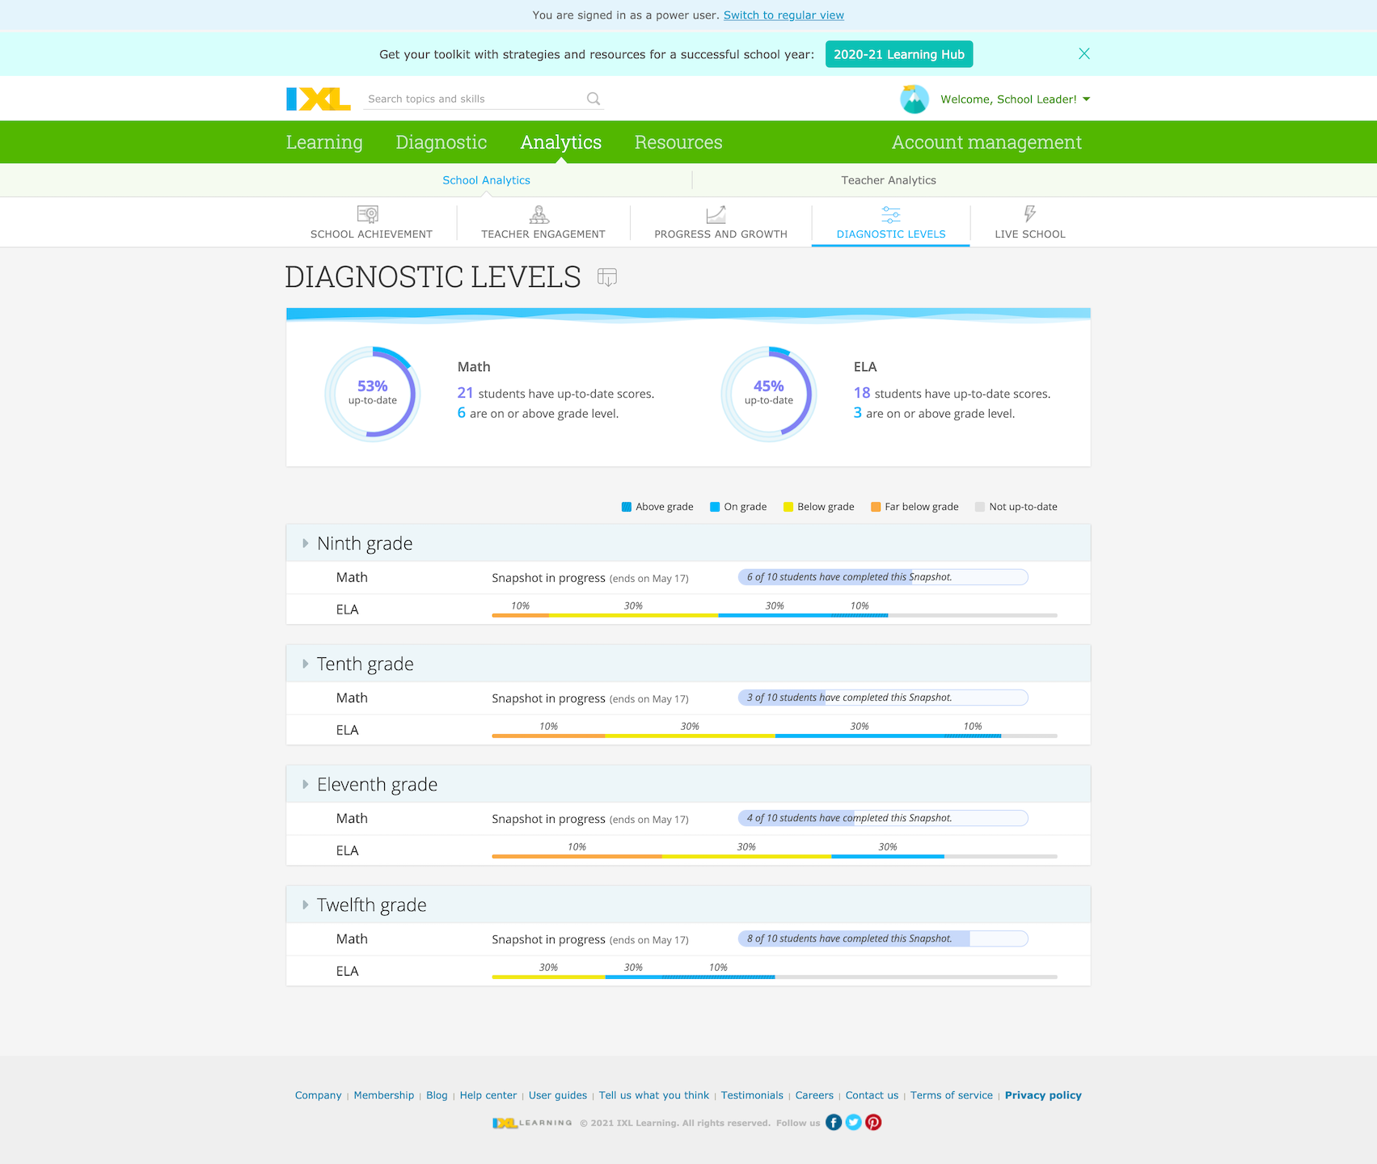This screenshot has width=1377, height=1164.
Task: Click the search magnifying glass icon
Action: [593, 98]
